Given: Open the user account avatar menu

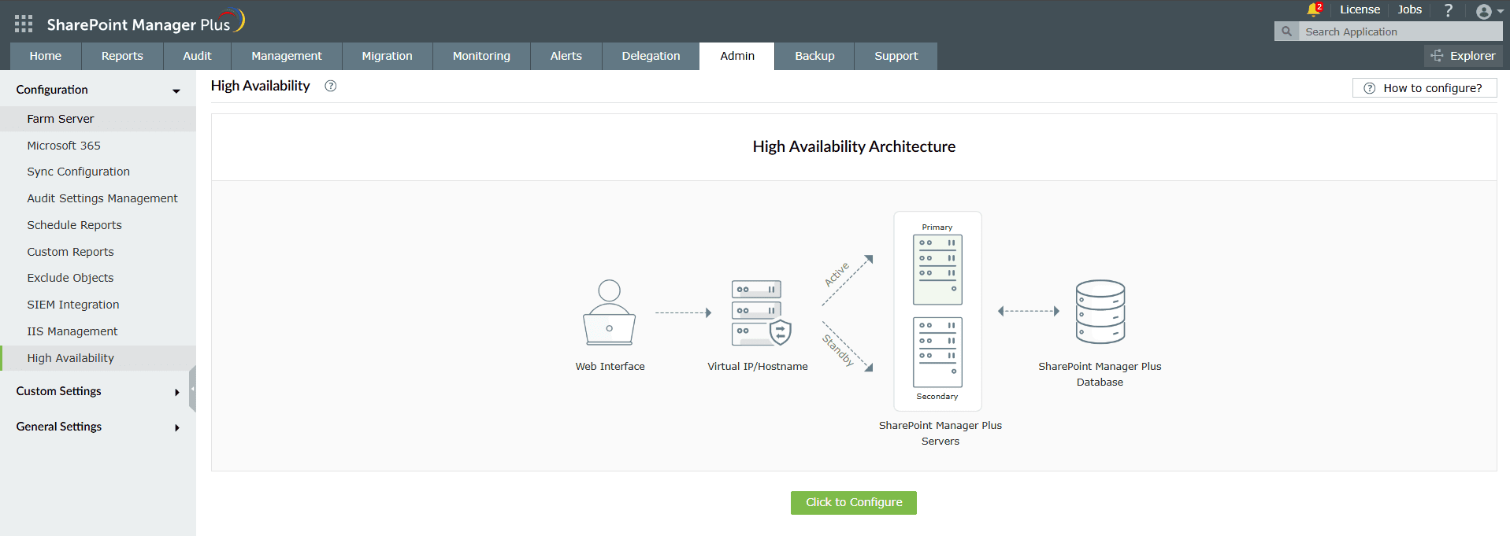Looking at the screenshot, I should pyautogui.click(x=1489, y=11).
